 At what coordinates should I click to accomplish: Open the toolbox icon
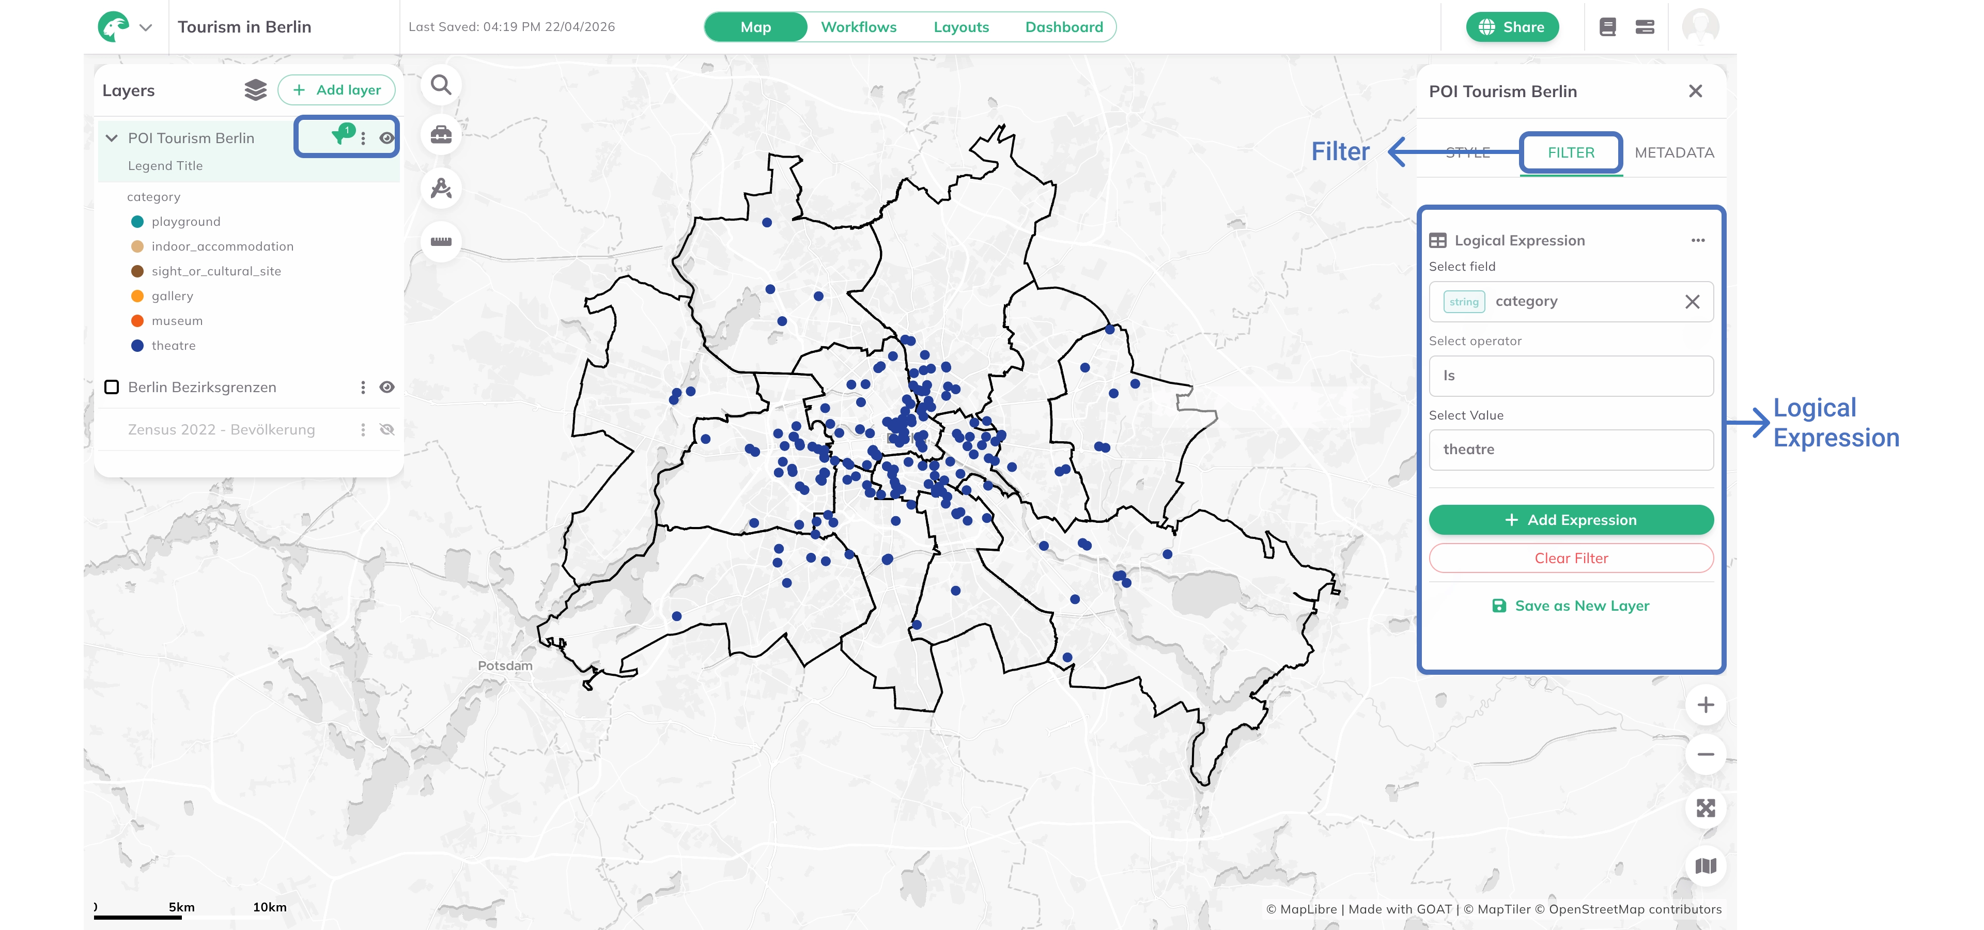pyautogui.click(x=441, y=135)
